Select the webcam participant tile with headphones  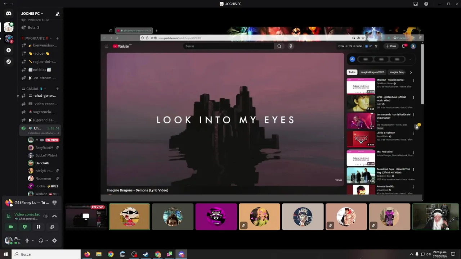coord(435,217)
